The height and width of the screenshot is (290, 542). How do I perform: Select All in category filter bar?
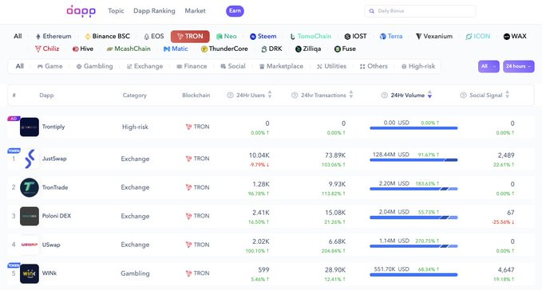(20, 66)
